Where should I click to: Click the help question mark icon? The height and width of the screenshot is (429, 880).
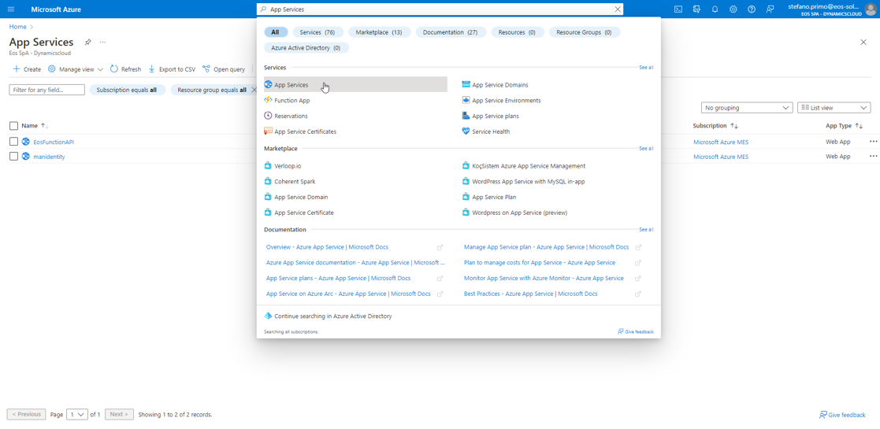[752, 9]
